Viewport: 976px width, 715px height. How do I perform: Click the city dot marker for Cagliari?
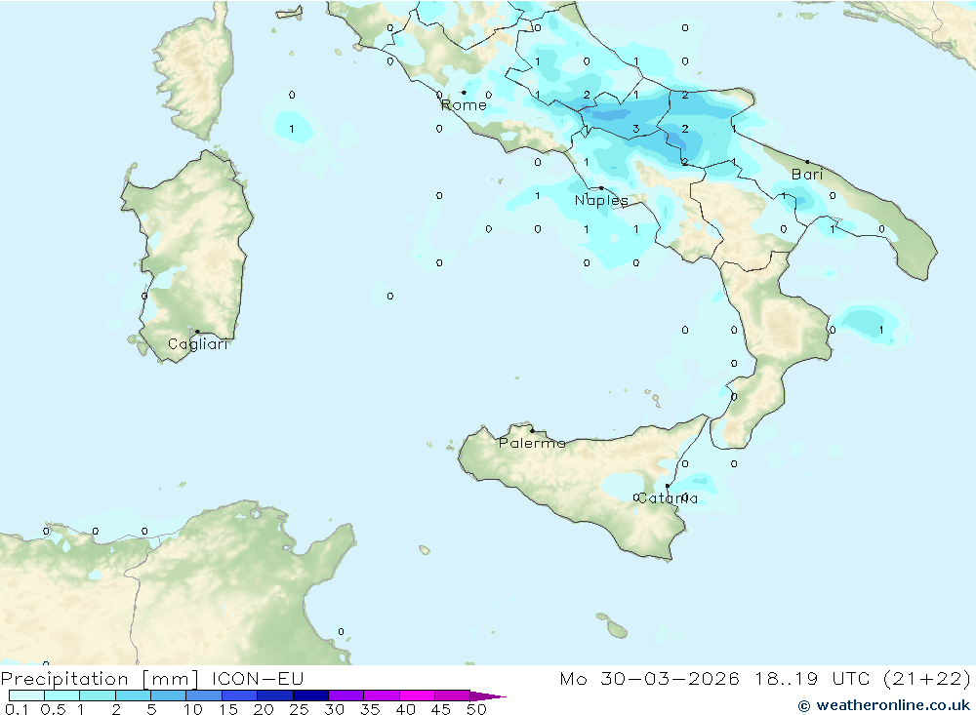point(197,332)
